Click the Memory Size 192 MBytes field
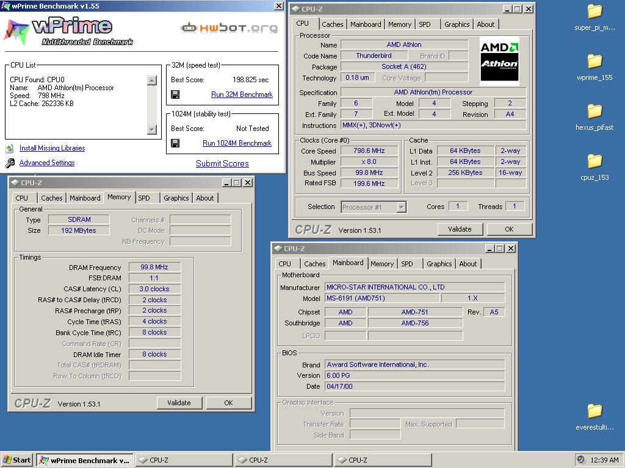This screenshot has height=468, width=625. (79, 230)
